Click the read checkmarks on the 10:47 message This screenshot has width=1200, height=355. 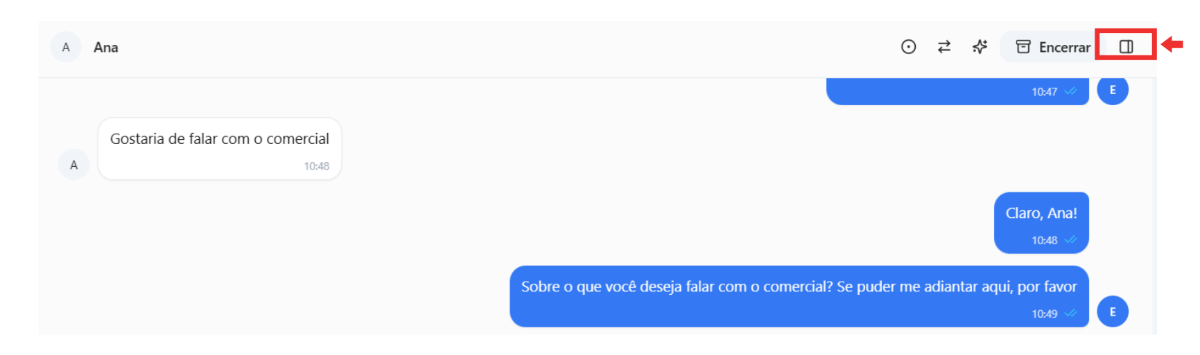(x=1070, y=91)
